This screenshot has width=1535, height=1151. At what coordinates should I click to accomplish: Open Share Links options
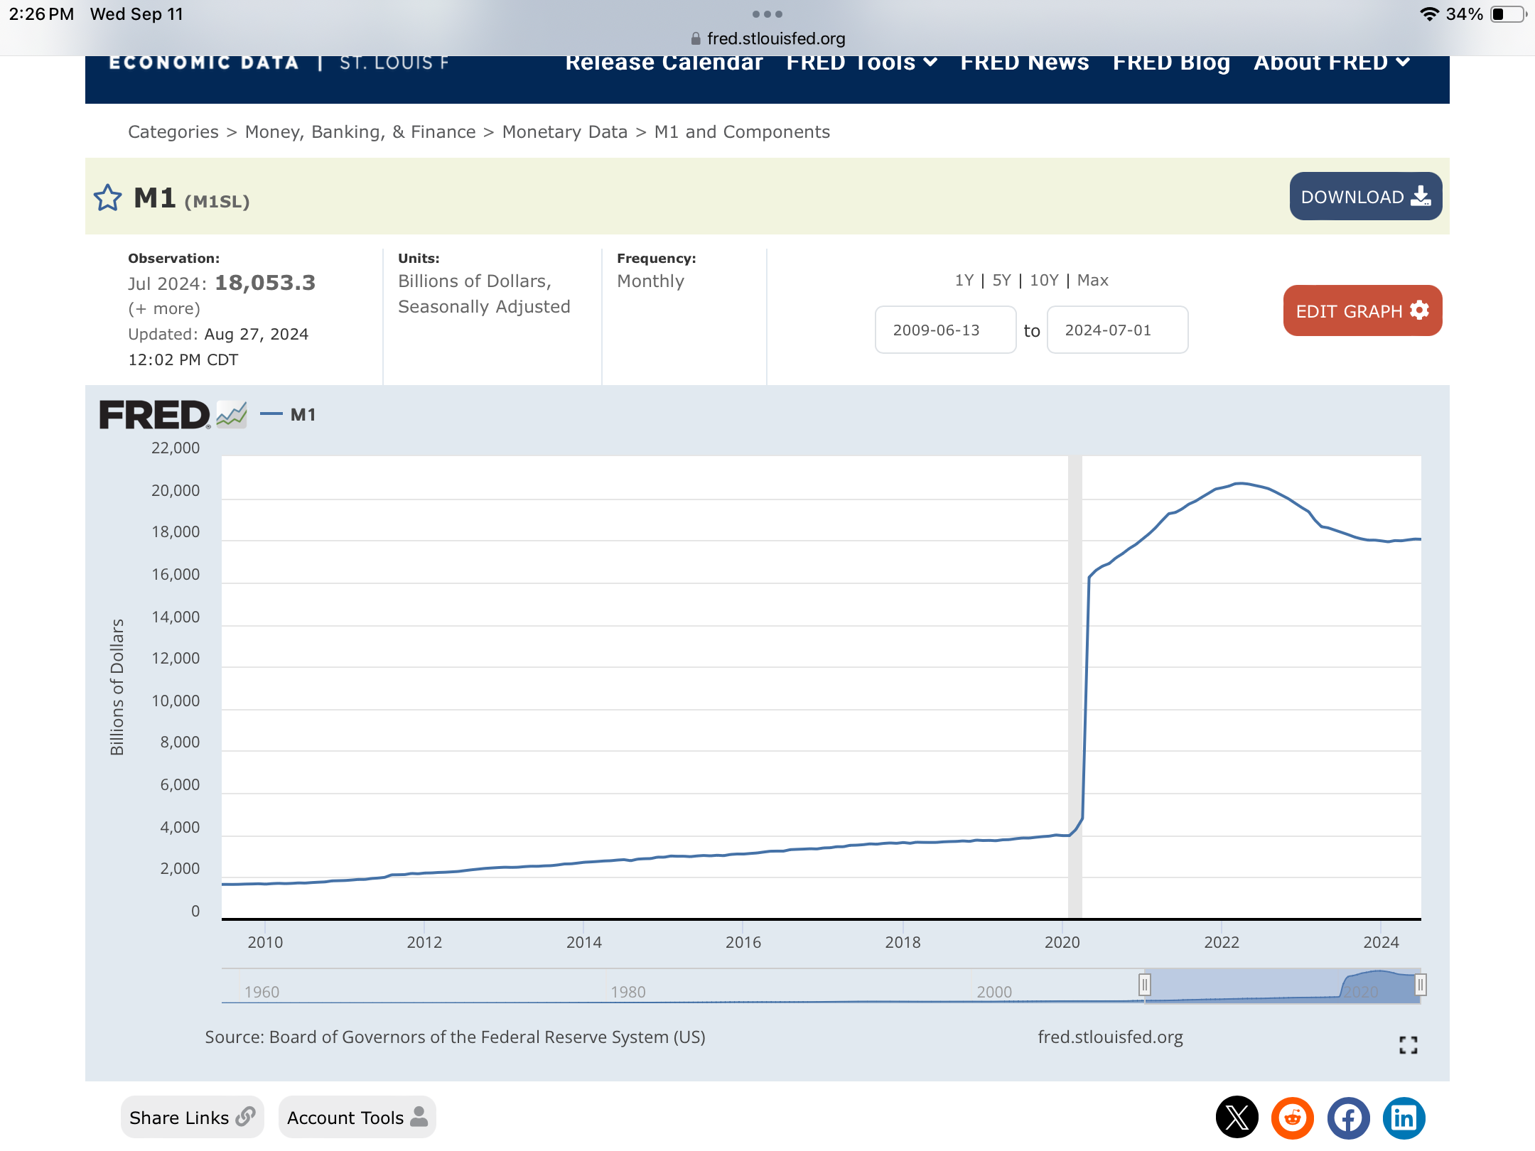click(192, 1118)
